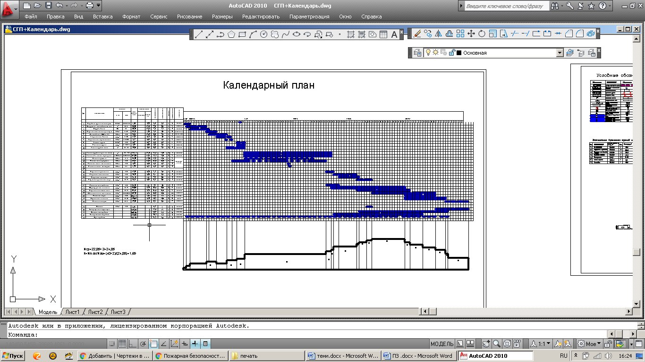Open the Рисование menu
Viewport: 645px width, 362px height.
point(189,16)
